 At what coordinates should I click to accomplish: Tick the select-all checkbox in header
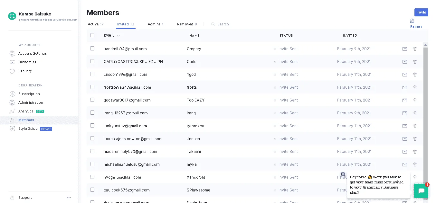(92, 35)
